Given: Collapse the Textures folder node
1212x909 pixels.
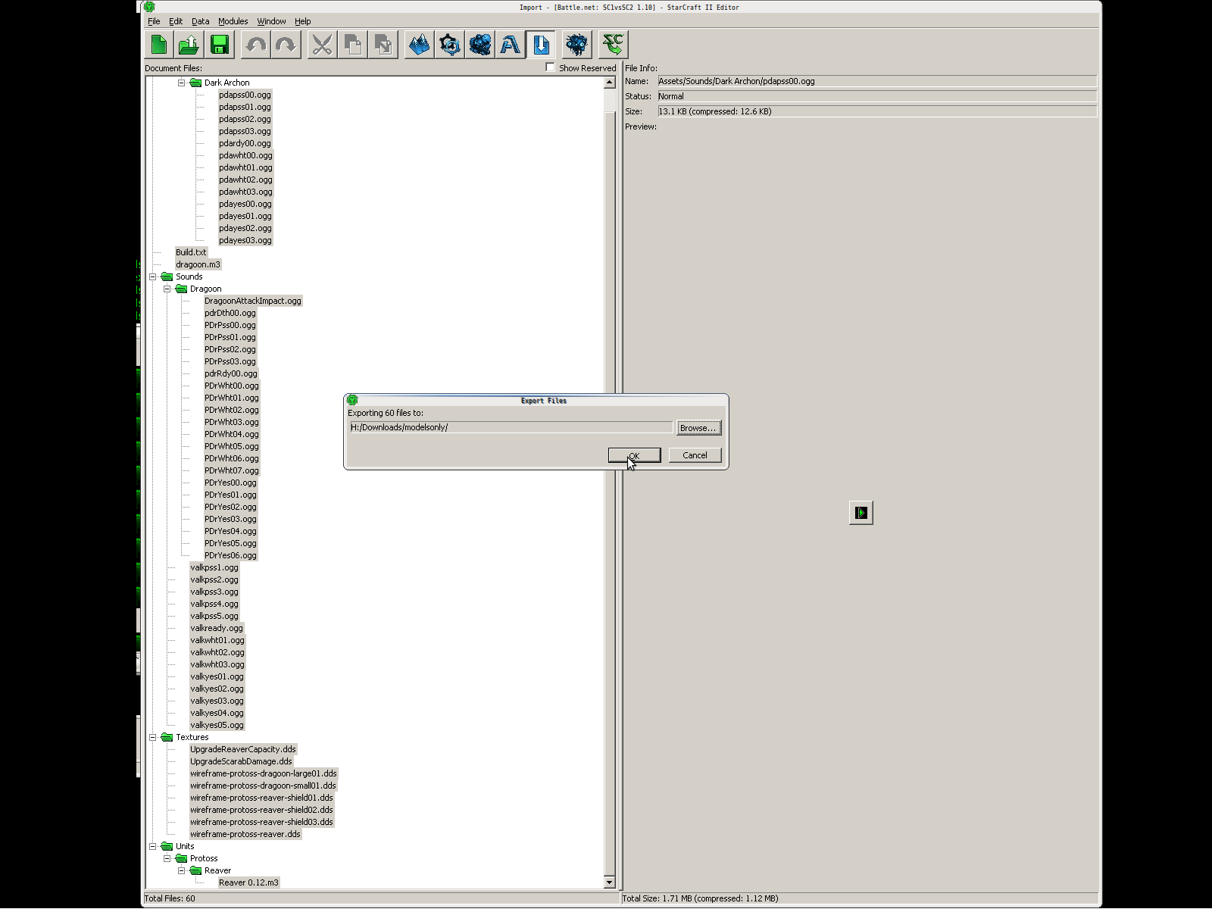Looking at the screenshot, I should click(x=153, y=737).
